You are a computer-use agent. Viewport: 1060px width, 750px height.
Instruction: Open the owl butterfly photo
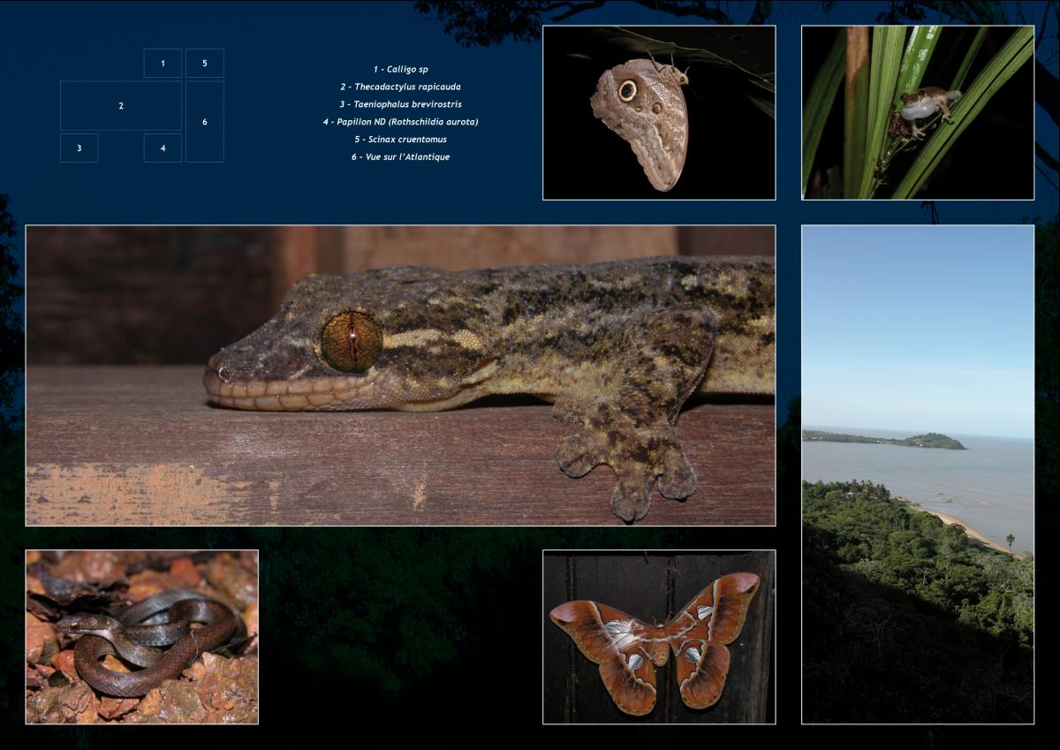pyautogui.click(x=658, y=112)
